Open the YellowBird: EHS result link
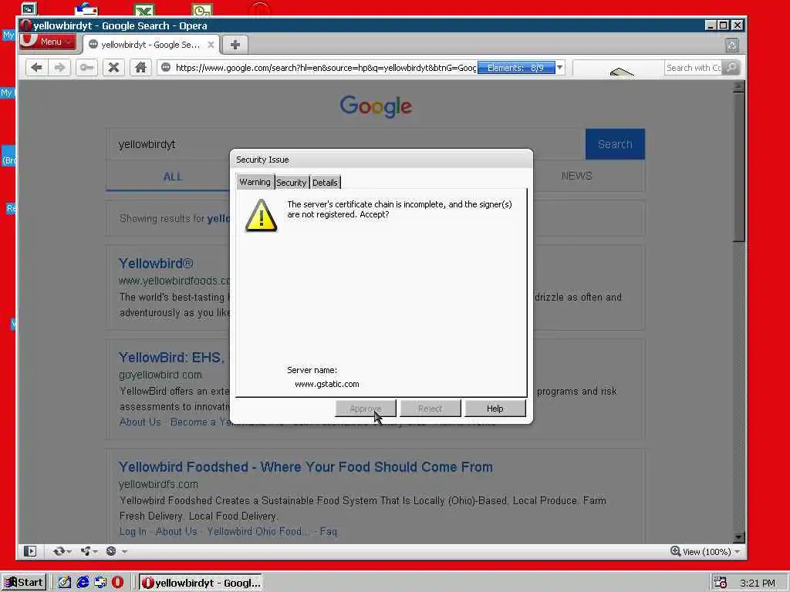790x592 pixels. (x=171, y=358)
